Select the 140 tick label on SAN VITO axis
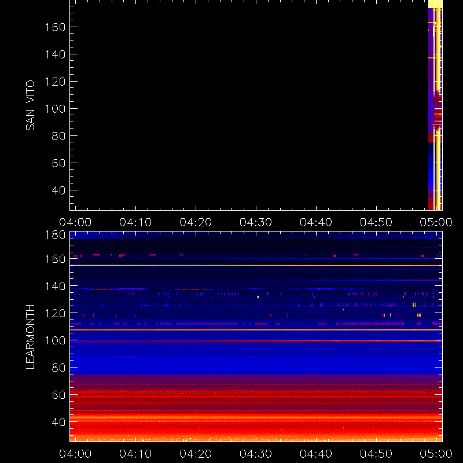Viewport: 463px width, 463px height. pyautogui.click(x=55, y=54)
